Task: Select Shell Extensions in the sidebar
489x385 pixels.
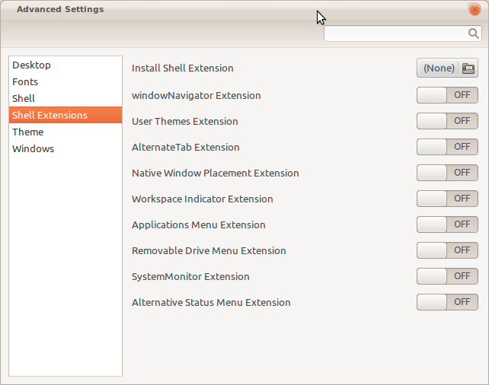Action: tap(50, 116)
